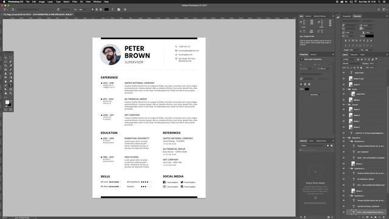
Task: Select the Gradient tool
Action: tap(11, 77)
